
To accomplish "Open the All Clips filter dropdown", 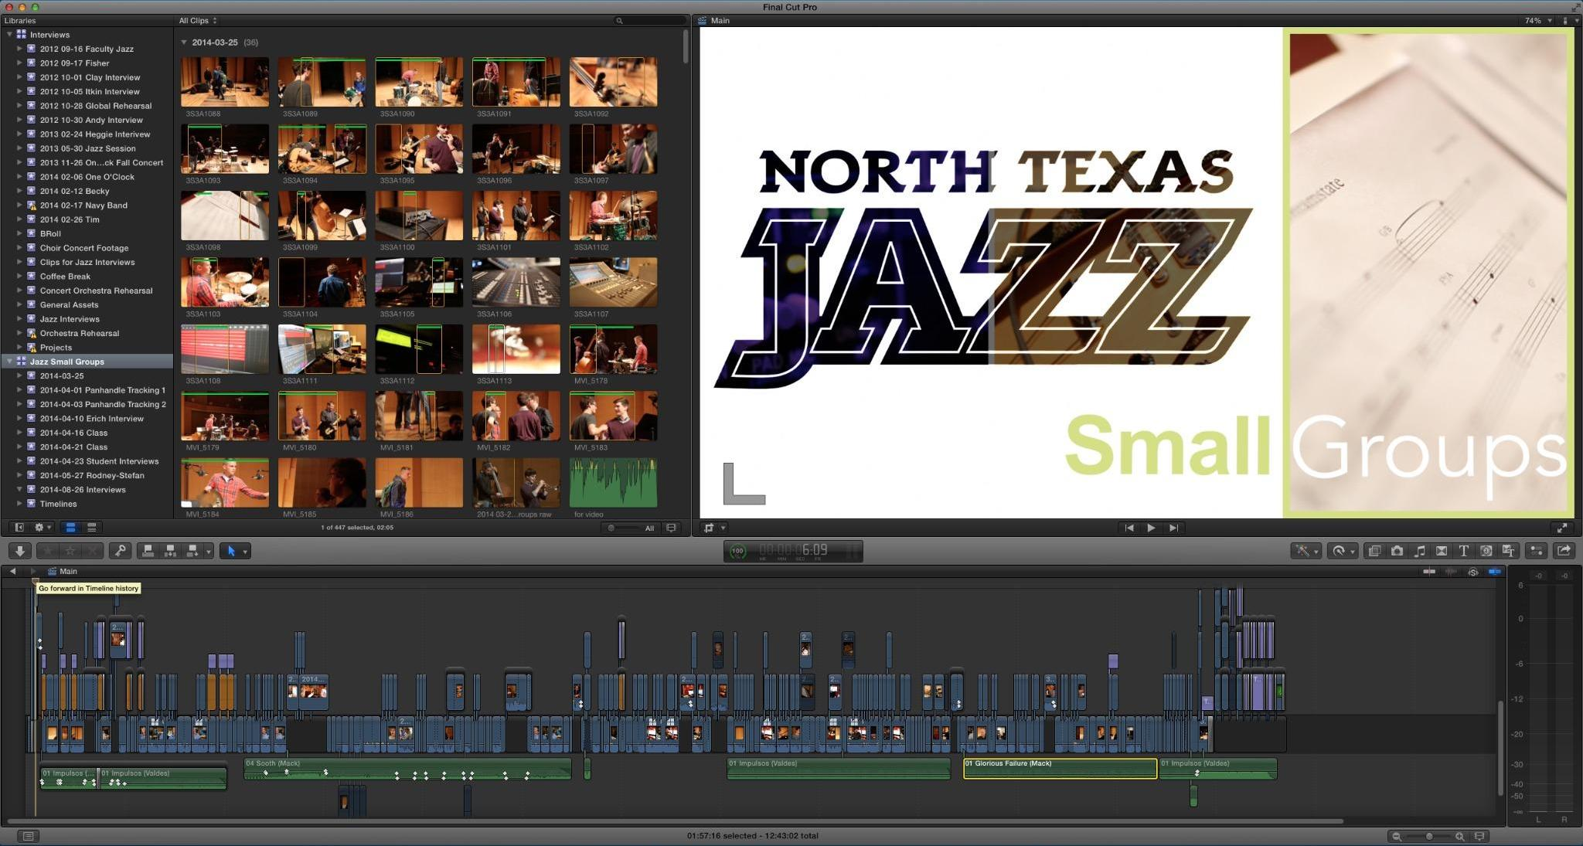I will 198,21.
